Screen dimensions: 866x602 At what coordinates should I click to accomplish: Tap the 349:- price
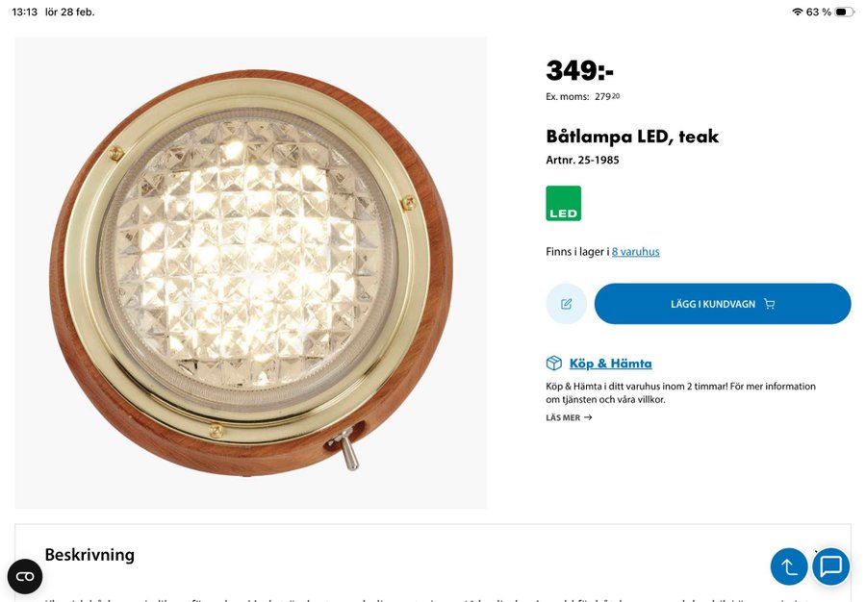[579, 70]
